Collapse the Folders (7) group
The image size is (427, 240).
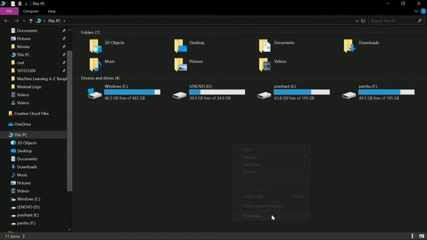77,33
